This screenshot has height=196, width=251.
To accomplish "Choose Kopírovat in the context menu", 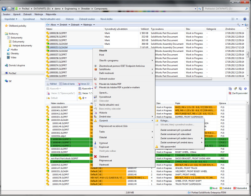I will tap(104, 147).
